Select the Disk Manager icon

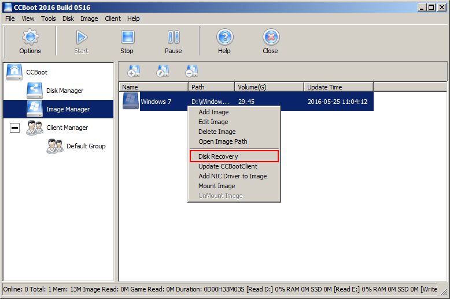click(35, 91)
